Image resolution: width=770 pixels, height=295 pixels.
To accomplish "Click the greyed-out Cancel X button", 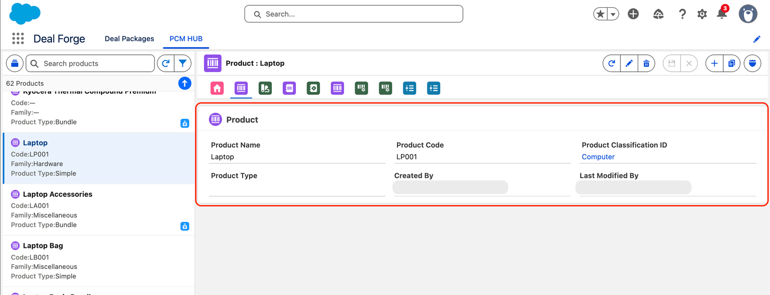I will tap(689, 63).
